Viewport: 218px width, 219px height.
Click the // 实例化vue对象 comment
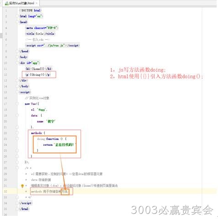(x=37, y=98)
